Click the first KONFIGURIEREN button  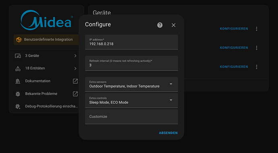[x=234, y=29]
